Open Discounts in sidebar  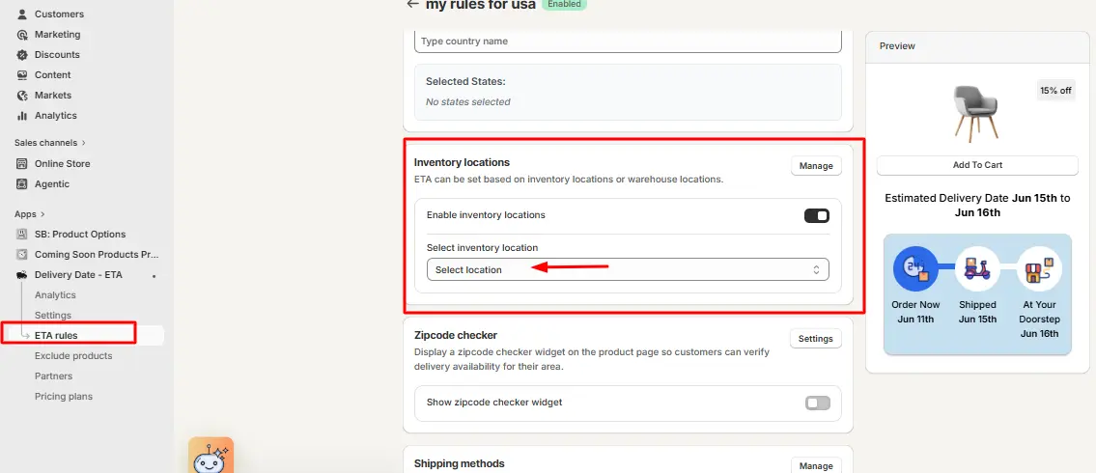click(x=57, y=54)
